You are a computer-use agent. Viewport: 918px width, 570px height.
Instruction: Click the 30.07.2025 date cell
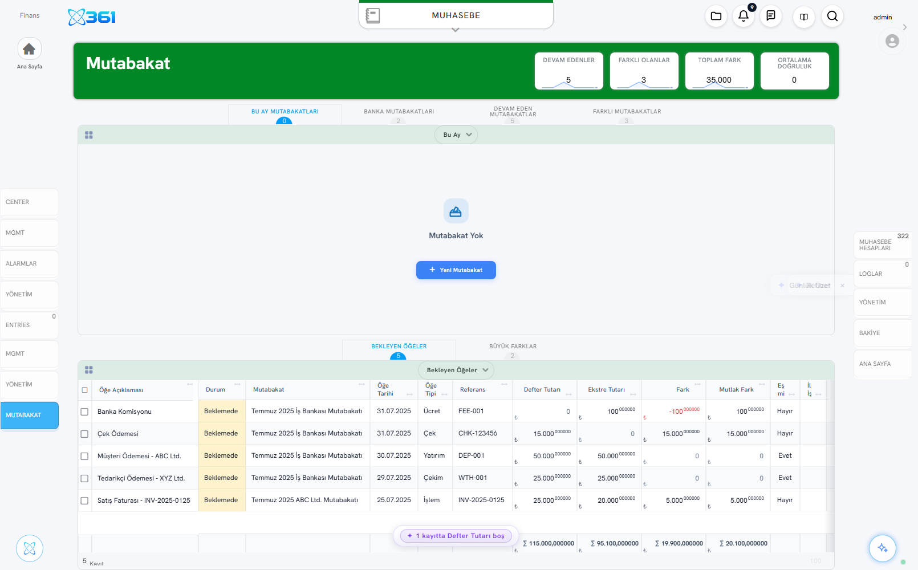pyautogui.click(x=394, y=455)
